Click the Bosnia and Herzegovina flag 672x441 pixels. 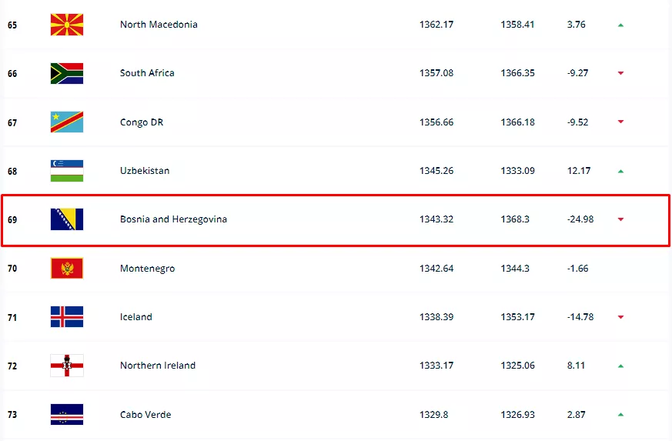click(x=67, y=219)
